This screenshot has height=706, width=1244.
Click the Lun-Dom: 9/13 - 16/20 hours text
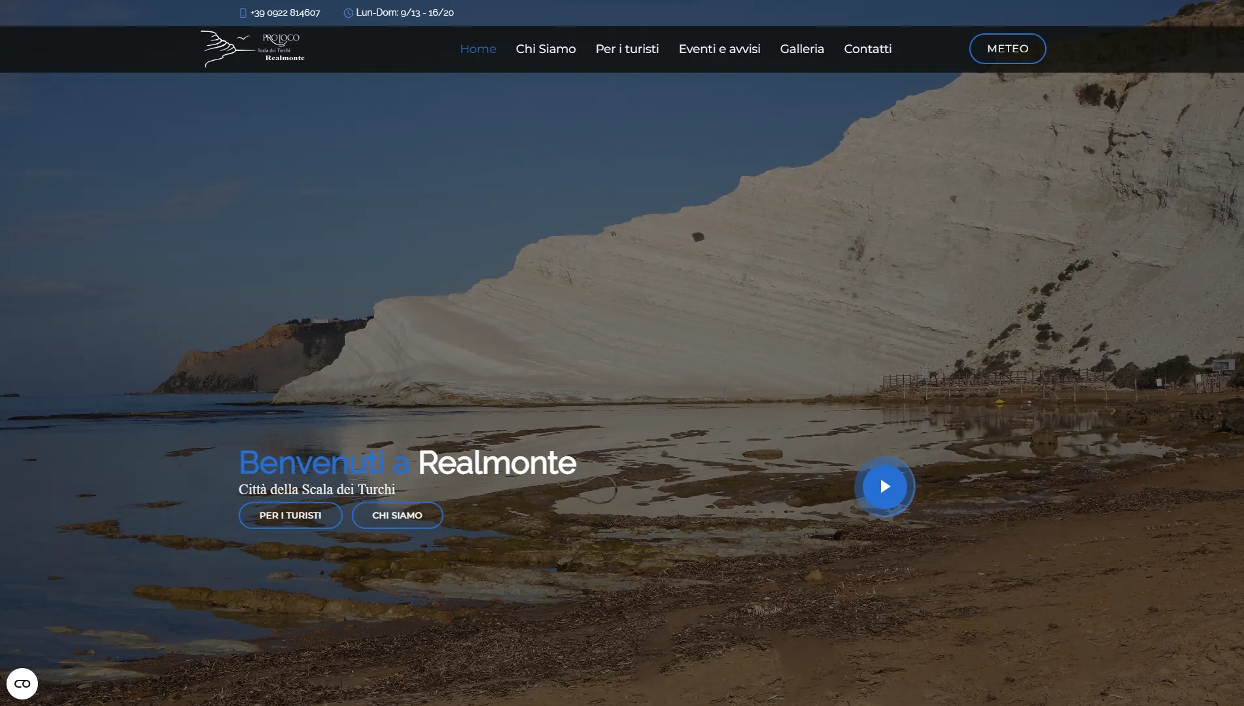(405, 13)
